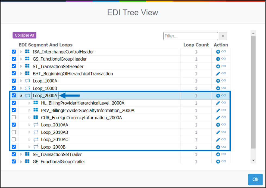Click Collapse All button
This screenshot has height=188, width=266.
coord(24,35)
